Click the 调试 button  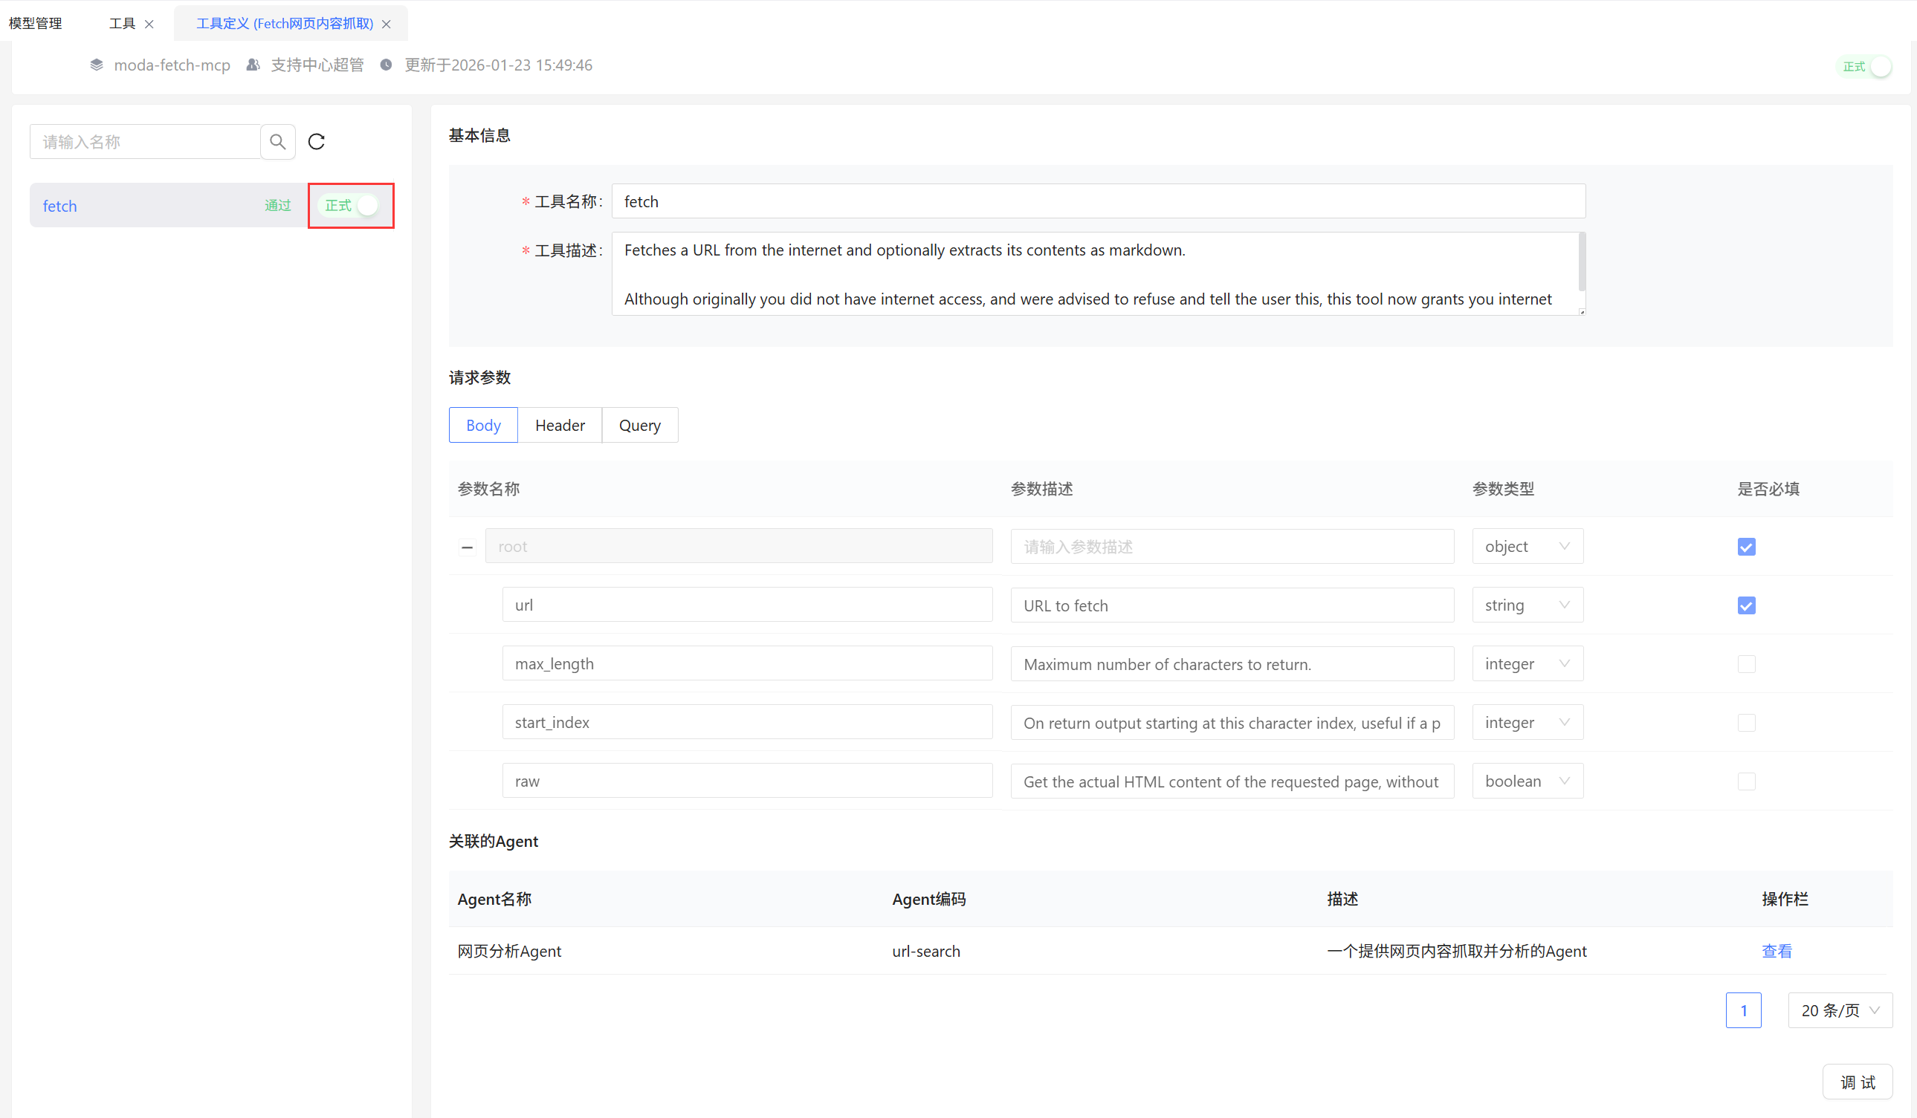pos(1857,1082)
